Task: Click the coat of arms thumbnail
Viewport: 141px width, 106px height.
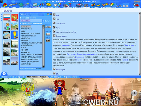Action: (15, 17)
